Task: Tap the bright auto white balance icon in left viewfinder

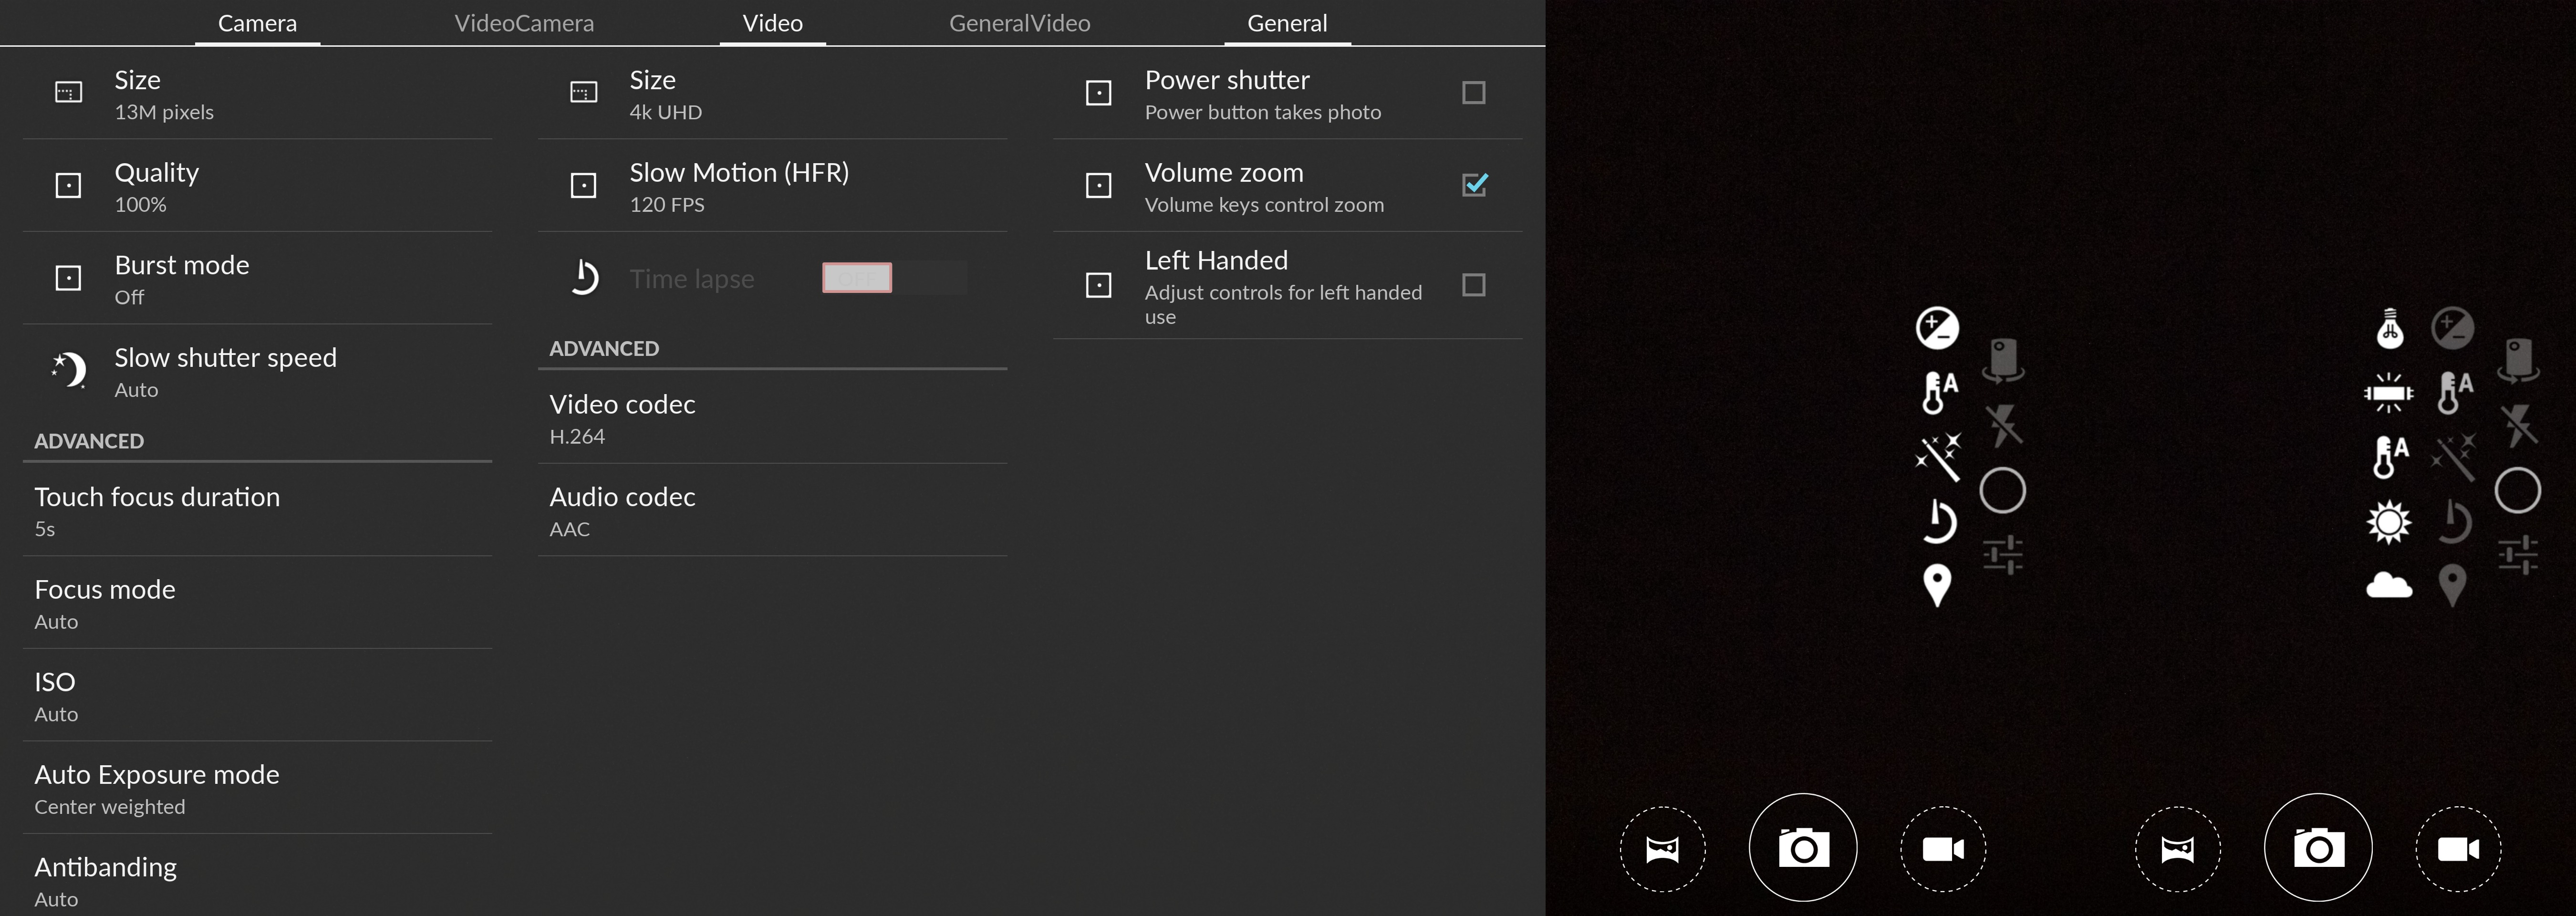Action: pos(1939,392)
